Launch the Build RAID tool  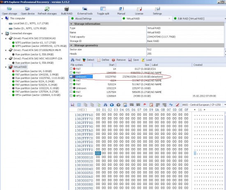click(67, 9)
